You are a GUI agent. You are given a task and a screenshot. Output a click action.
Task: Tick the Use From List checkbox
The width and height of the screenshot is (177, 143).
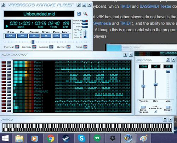pyautogui.click(x=156, y=112)
